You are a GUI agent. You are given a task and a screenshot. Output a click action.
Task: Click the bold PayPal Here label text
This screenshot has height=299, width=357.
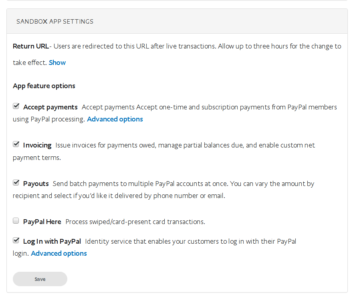42,222
